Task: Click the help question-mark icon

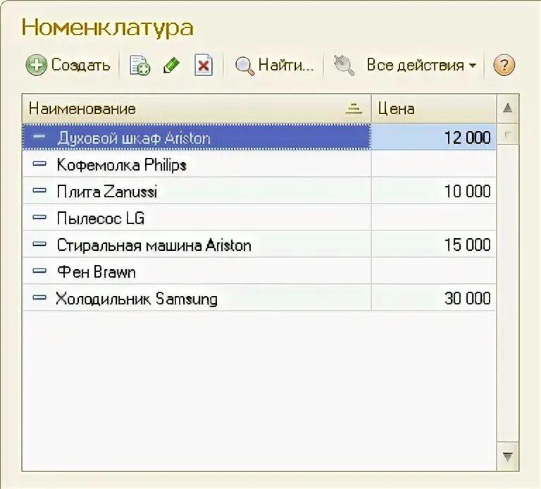Action: pyautogui.click(x=504, y=65)
